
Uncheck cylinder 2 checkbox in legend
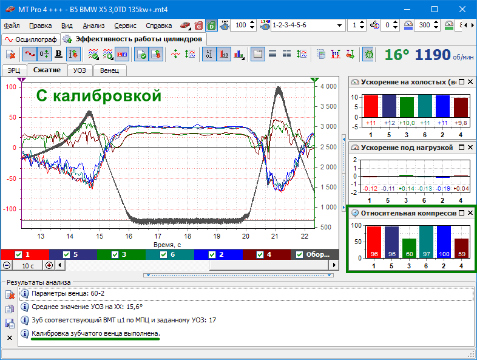click(212, 254)
